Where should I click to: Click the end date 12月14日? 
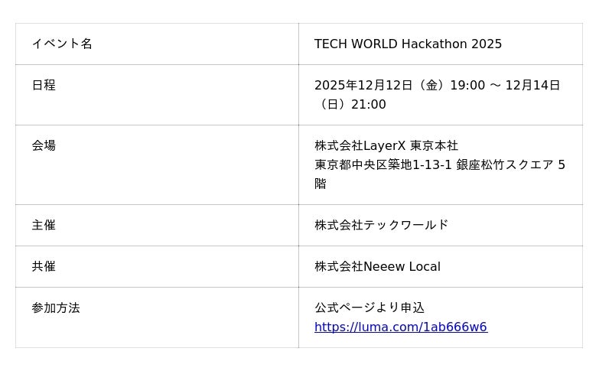(532, 86)
